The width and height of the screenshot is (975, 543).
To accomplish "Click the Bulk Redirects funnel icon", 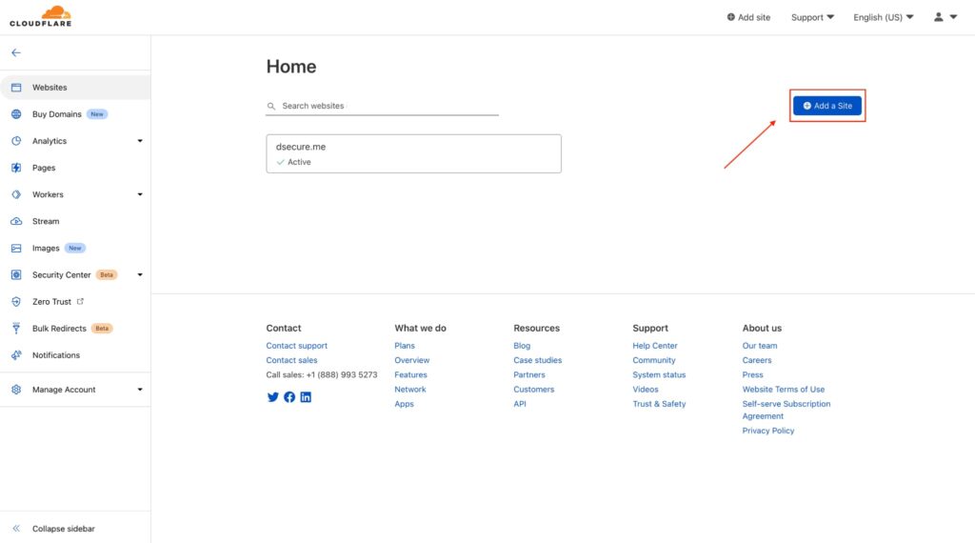I will [x=16, y=329].
